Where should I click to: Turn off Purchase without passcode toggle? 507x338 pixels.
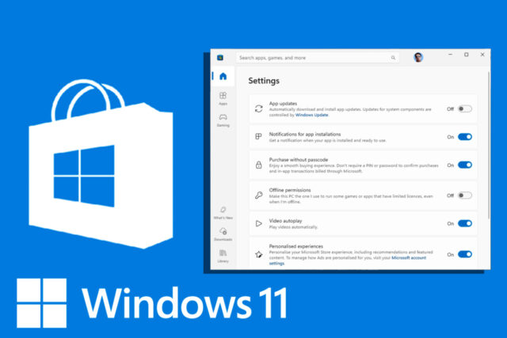pos(465,165)
